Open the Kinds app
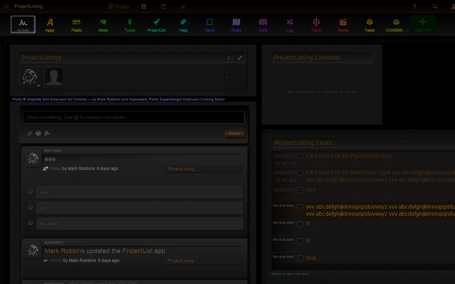The width and height of the screenshot is (455, 284). tap(103, 25)
